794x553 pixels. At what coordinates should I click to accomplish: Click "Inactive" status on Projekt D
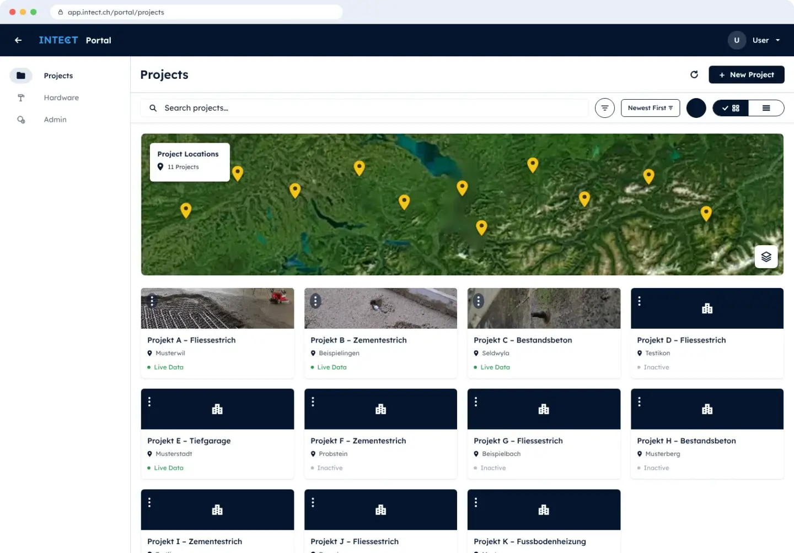tap(656, 367)
